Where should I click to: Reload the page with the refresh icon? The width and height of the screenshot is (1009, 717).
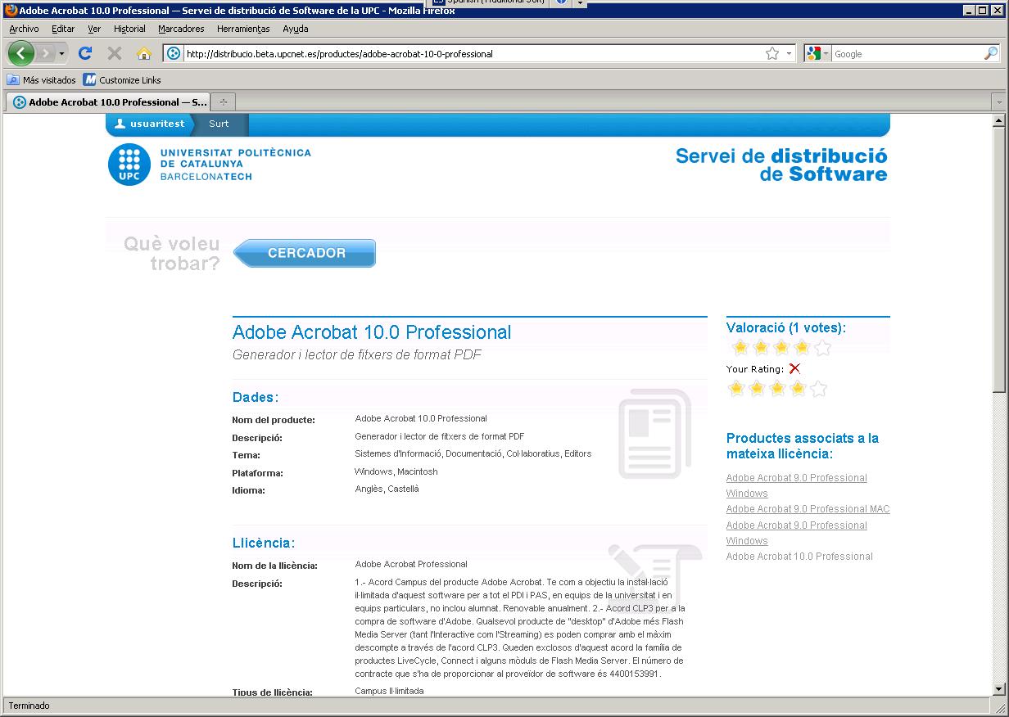tap(84, 53)
